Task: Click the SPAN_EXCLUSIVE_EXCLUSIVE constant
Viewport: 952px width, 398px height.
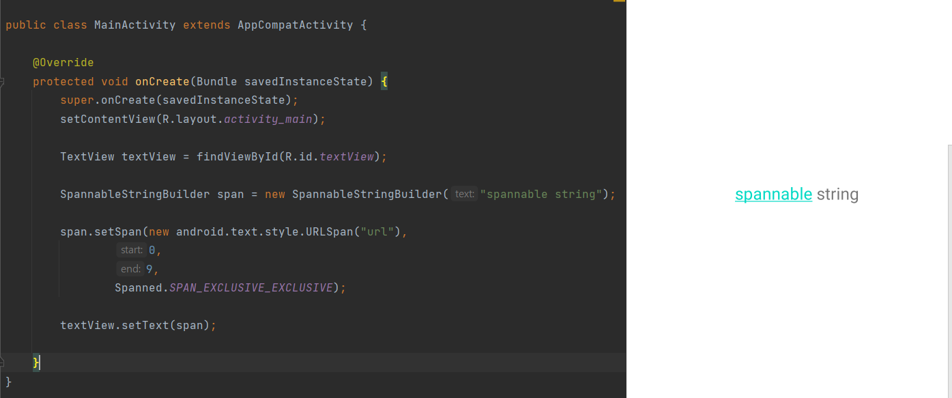Action: coord(251,288)
